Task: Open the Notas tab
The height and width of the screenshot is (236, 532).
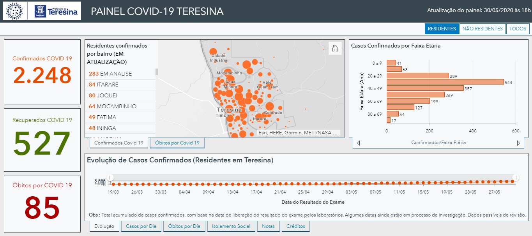Action: (268, 226)
